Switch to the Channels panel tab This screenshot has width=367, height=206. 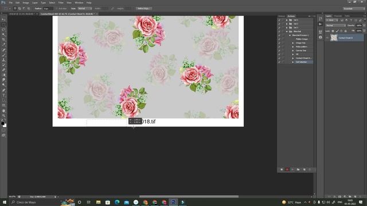(338, 16)
